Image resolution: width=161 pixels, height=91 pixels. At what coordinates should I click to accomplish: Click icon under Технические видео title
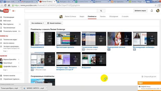pos(83,50)
